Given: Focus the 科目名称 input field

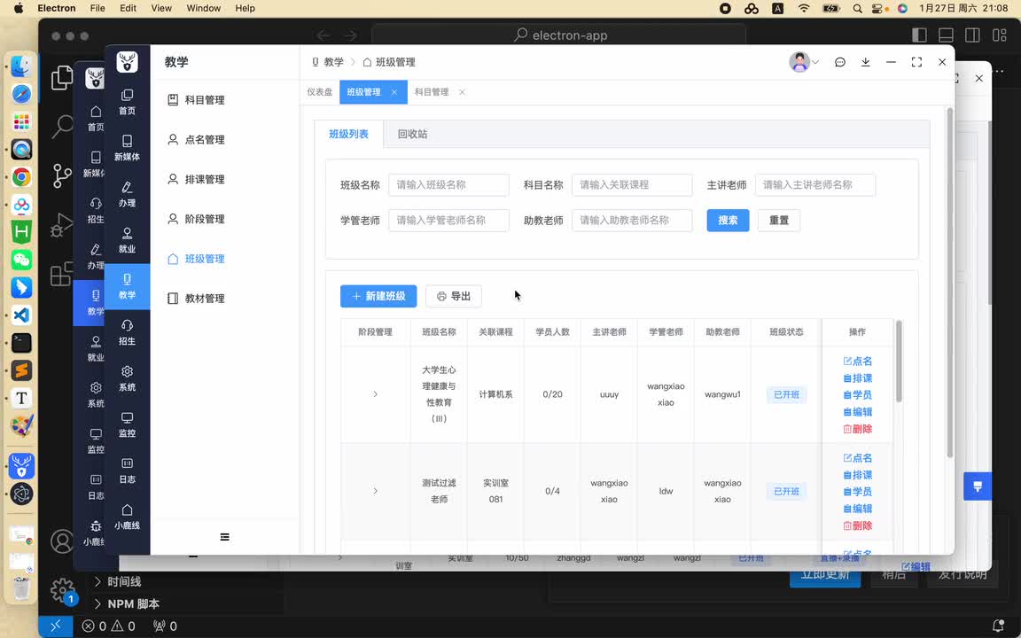Looking at the screenshot, I should 632,185.
